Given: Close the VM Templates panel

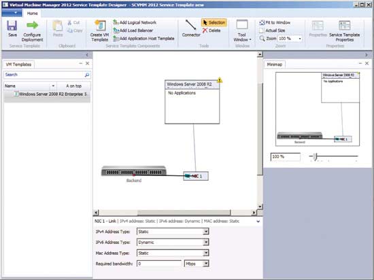Looking at the screenshot, I should [88, 63].
